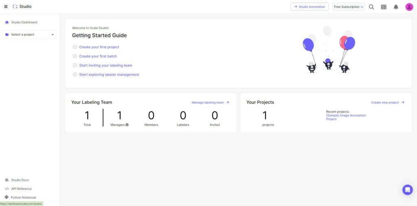Click the balloons illustration

pyautogui.click(x=329, y=50)
